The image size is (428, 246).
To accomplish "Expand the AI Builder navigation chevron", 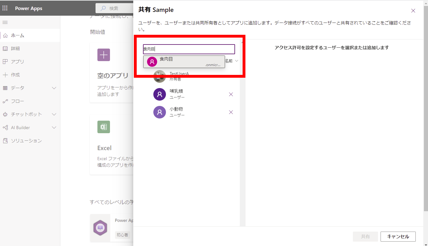I will tap(54, 128).
